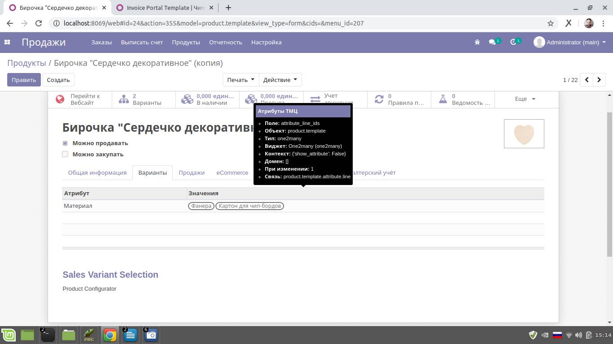Open the apps grid menu icon
This screenshot has height=344, width=613.
(x=7, y=42)
